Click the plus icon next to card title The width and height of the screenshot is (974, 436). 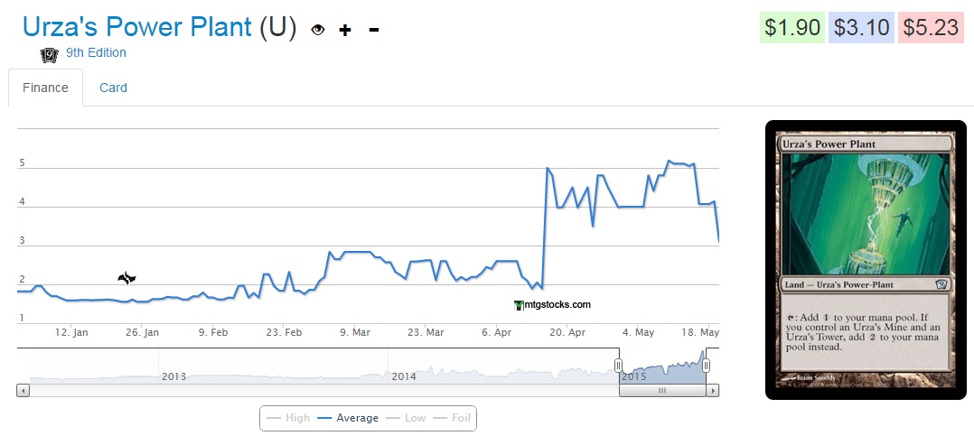point(344,30)
